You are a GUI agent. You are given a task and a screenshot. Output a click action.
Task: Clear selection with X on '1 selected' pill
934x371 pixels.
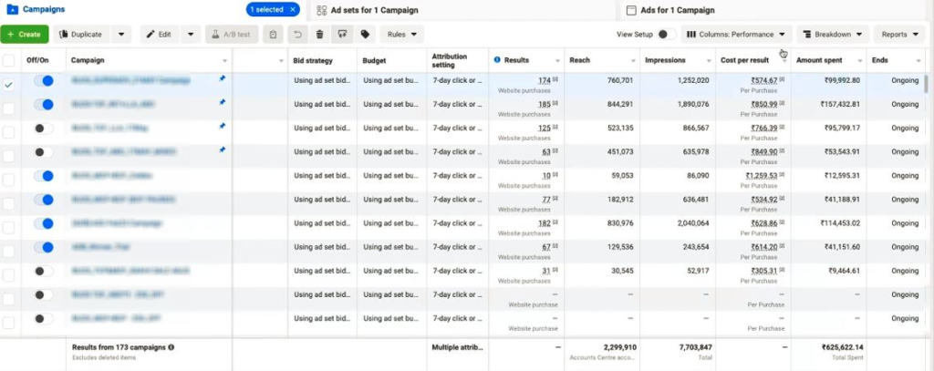tap(292, 10)
